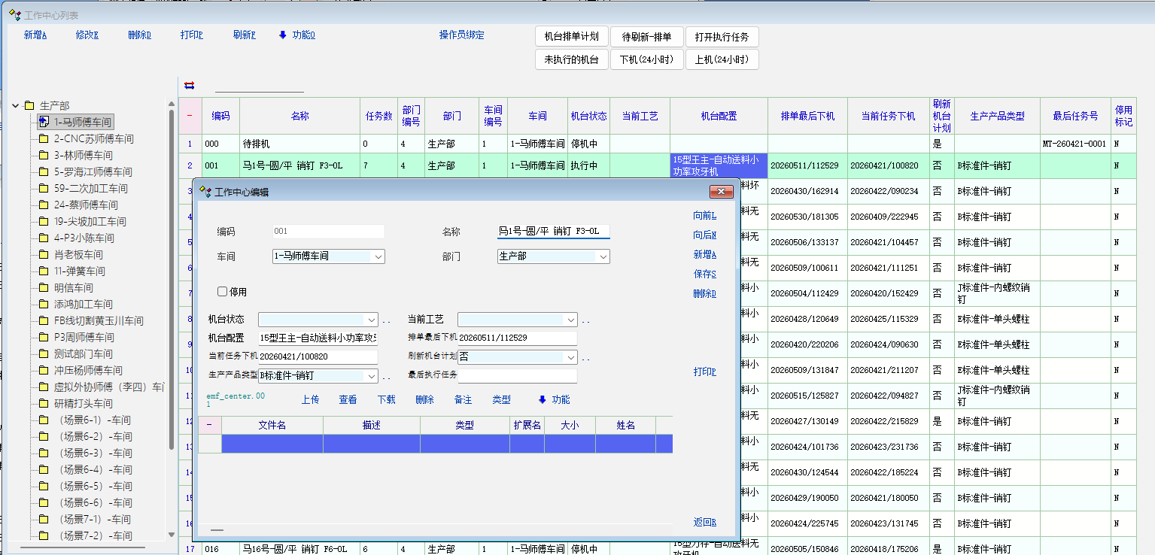Click the minus icon in the attachment table header
The image size is (1155, 555).
click(209, 425)
